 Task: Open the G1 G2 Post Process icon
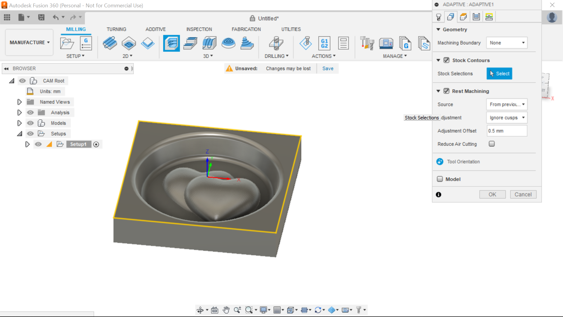click(324, 43)
